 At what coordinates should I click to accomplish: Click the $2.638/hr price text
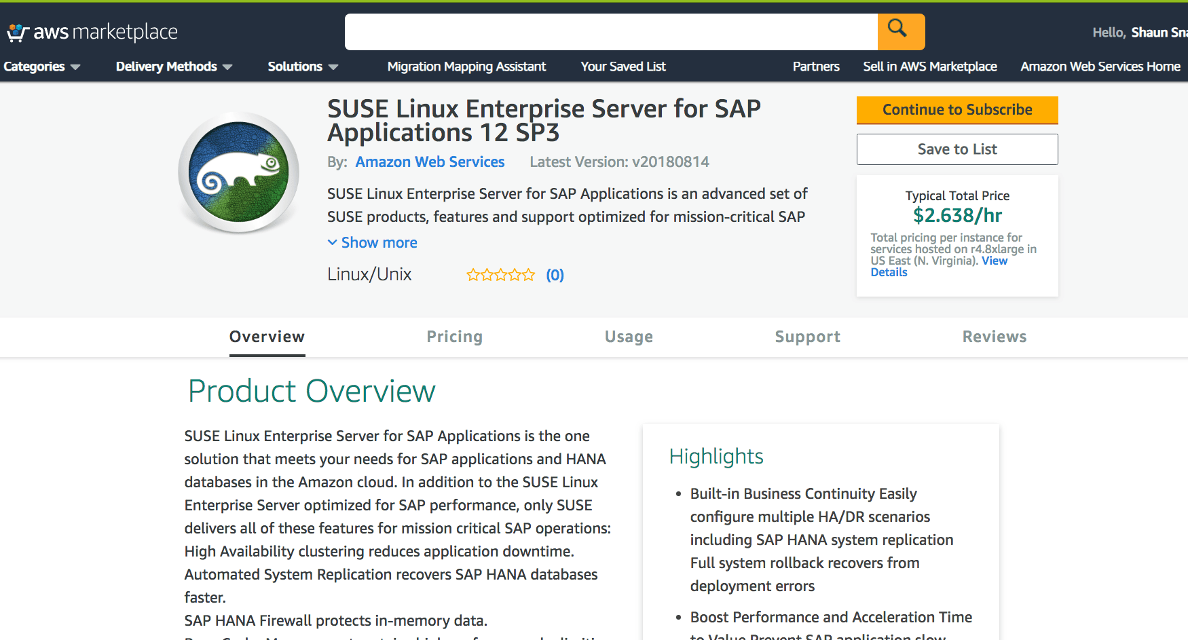[957, 216]
